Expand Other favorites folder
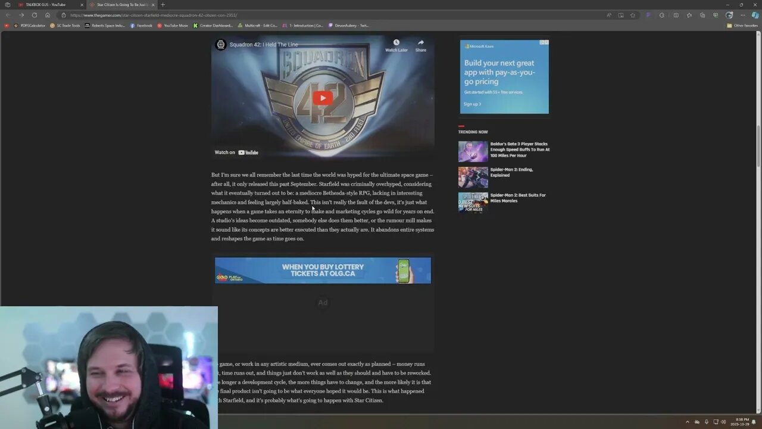The width and height of the screenshot is (762, 429). click(x=742, y=26)
